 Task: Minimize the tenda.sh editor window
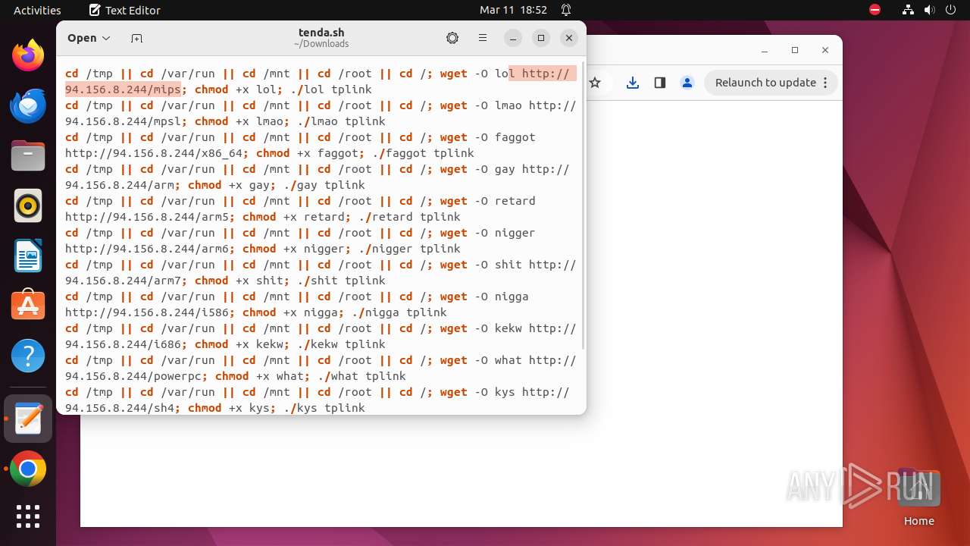point(513,38)
